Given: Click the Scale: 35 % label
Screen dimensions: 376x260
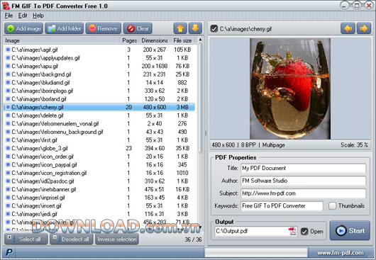Looking at the screenshot, I should (354, 145).
